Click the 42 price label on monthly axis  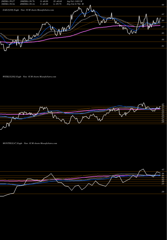point(163,170)
